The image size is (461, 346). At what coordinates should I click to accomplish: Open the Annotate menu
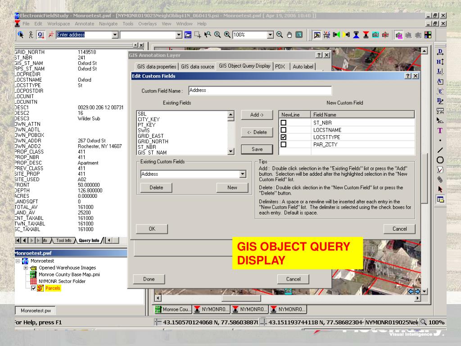(x=84, y=24)
